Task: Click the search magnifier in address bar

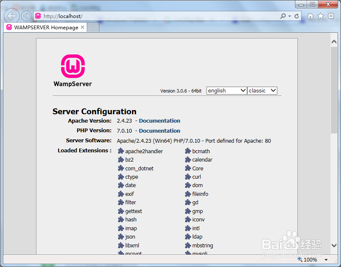Action: click(283, 16)
